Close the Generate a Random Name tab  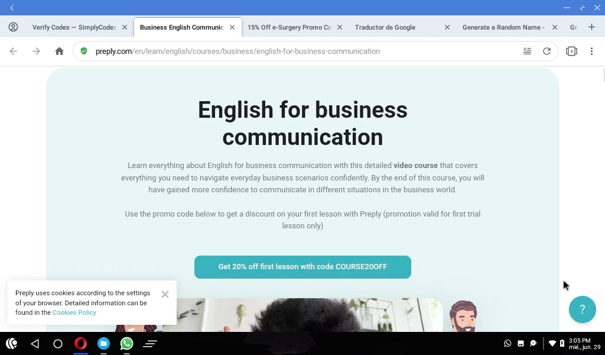[x=554, y=27]
